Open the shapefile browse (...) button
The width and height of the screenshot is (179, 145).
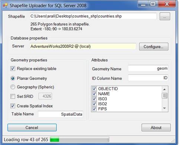coord(165,16)
